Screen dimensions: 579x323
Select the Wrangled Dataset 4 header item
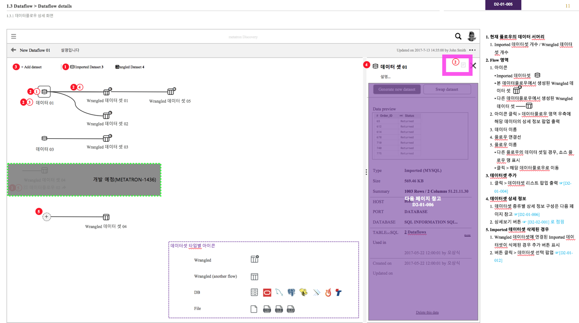pos(130,67)
